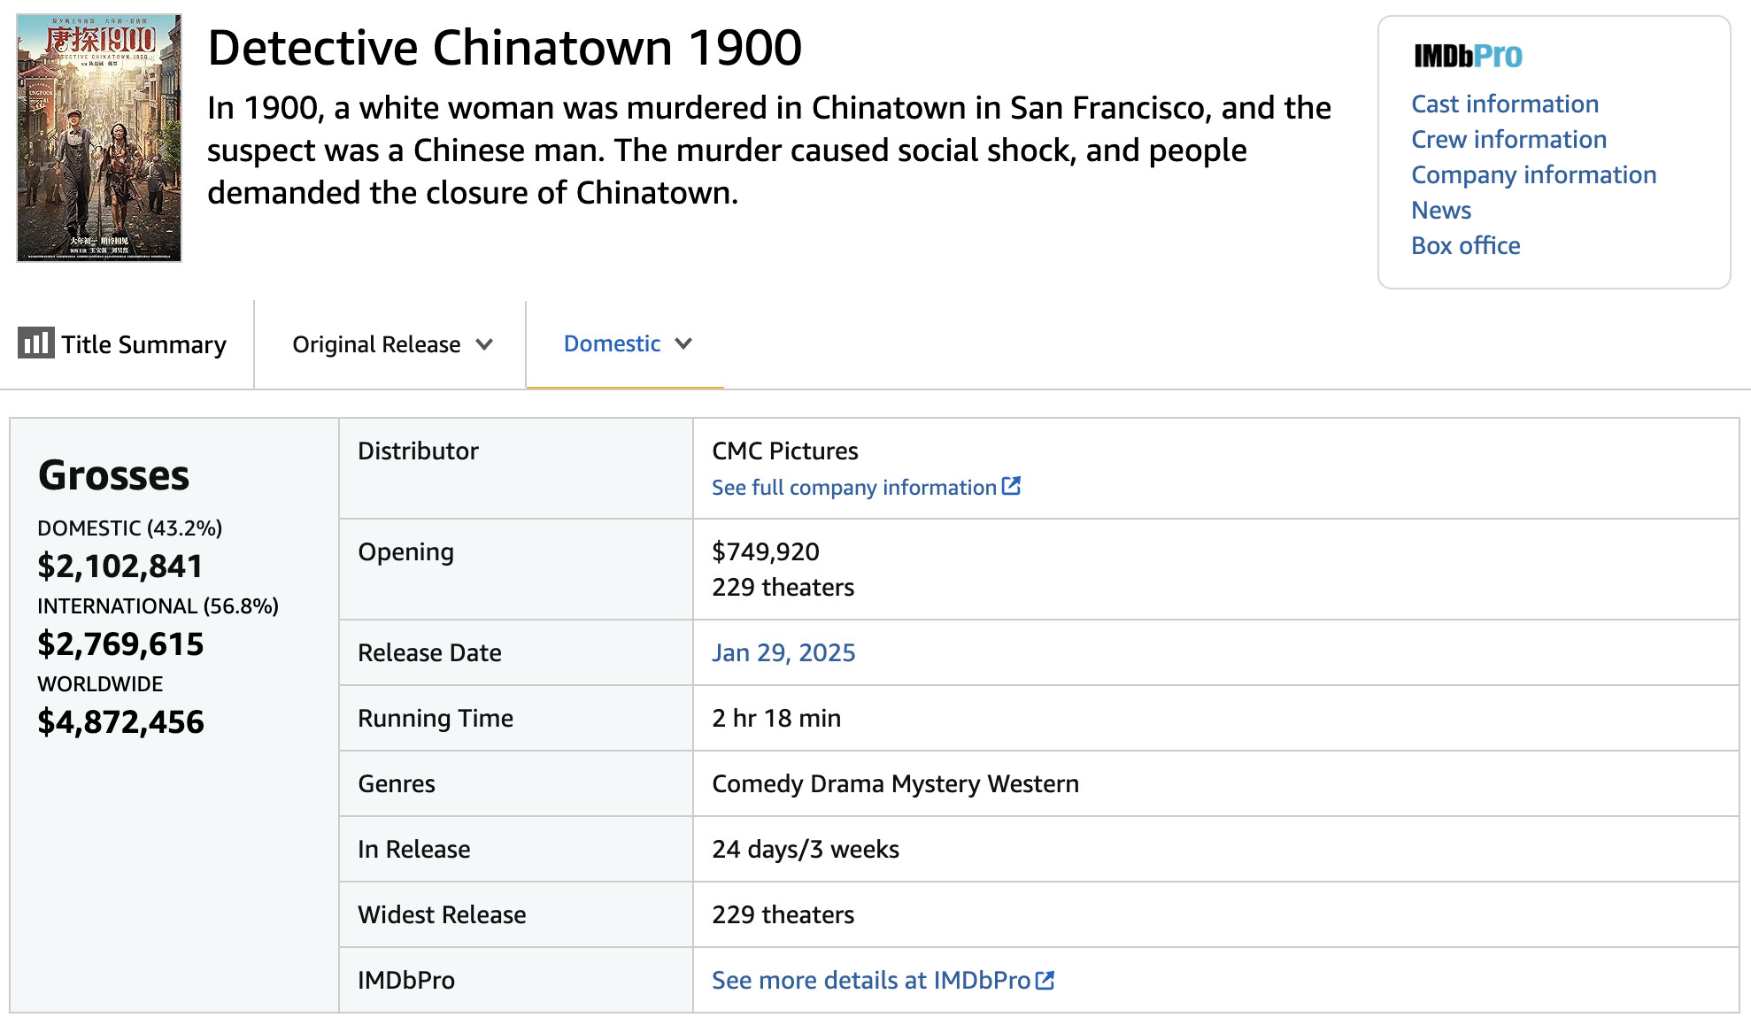Click the Opening row label
Image resolution: width=1751 pixels, height=1025 pixels.
[x=405, y=551]
